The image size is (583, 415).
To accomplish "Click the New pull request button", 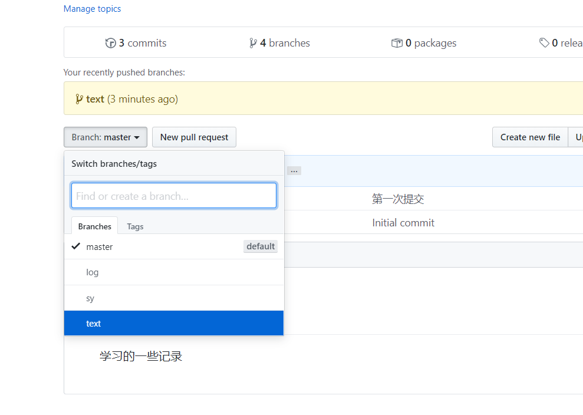I will pyautogui.click(x=194, y=137).
